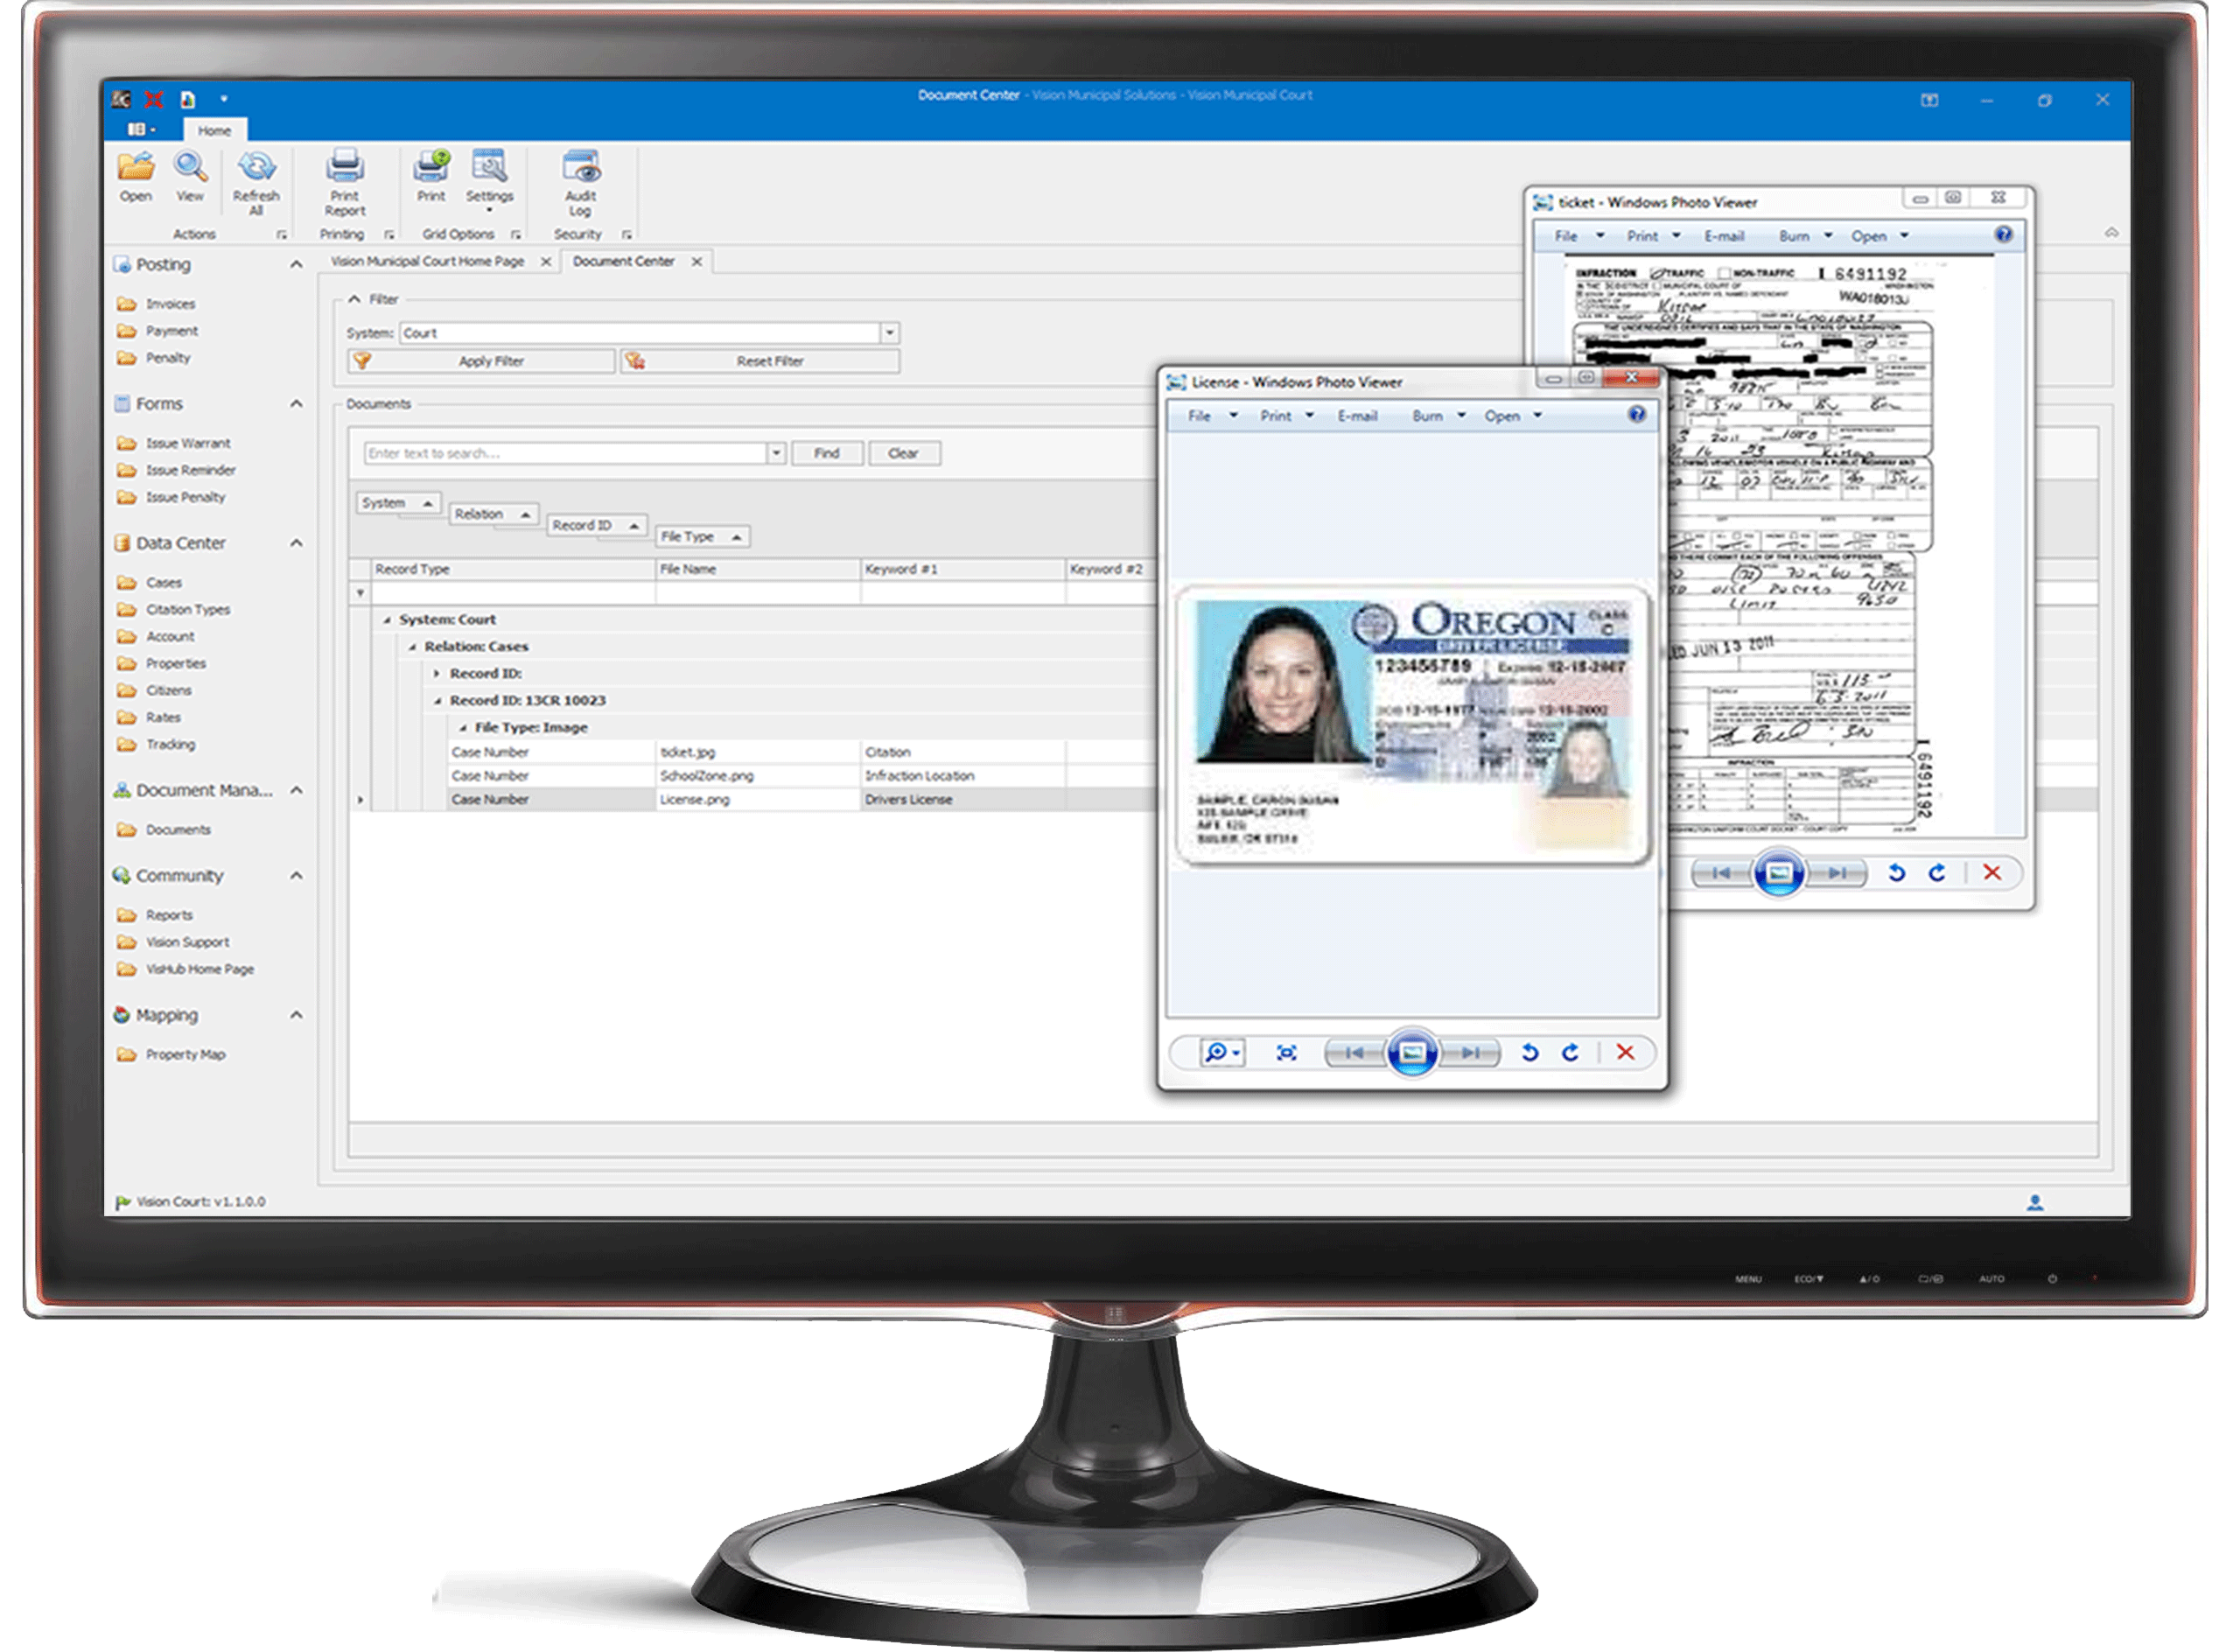Collapse the Data Center section
2226x1652 pixels.
tap(296, 542)
